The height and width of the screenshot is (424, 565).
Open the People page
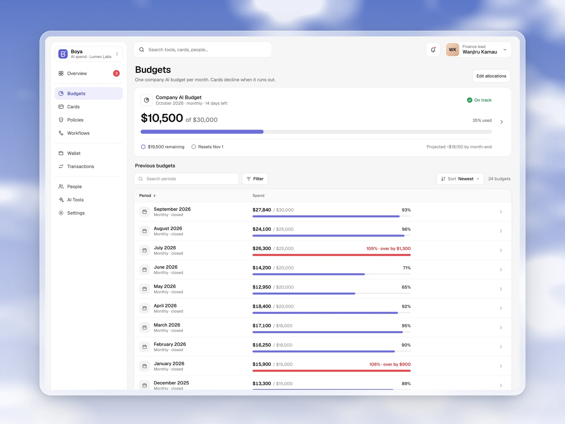tap(89, 187)
